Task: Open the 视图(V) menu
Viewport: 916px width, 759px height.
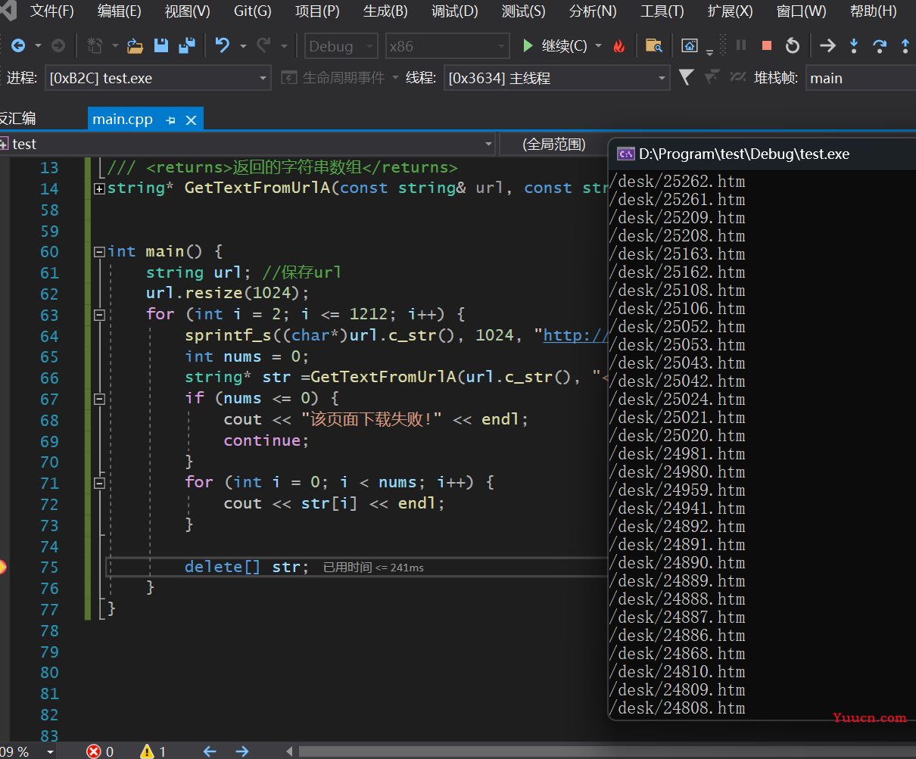Action: pyautogui.click(x=187, y=11)
